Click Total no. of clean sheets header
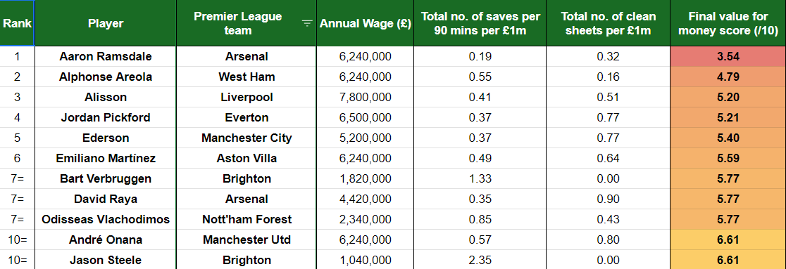 609,23
